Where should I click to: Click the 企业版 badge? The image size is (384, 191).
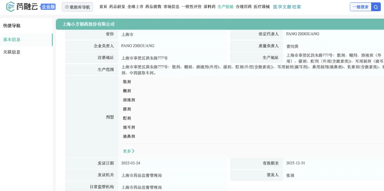48,7
